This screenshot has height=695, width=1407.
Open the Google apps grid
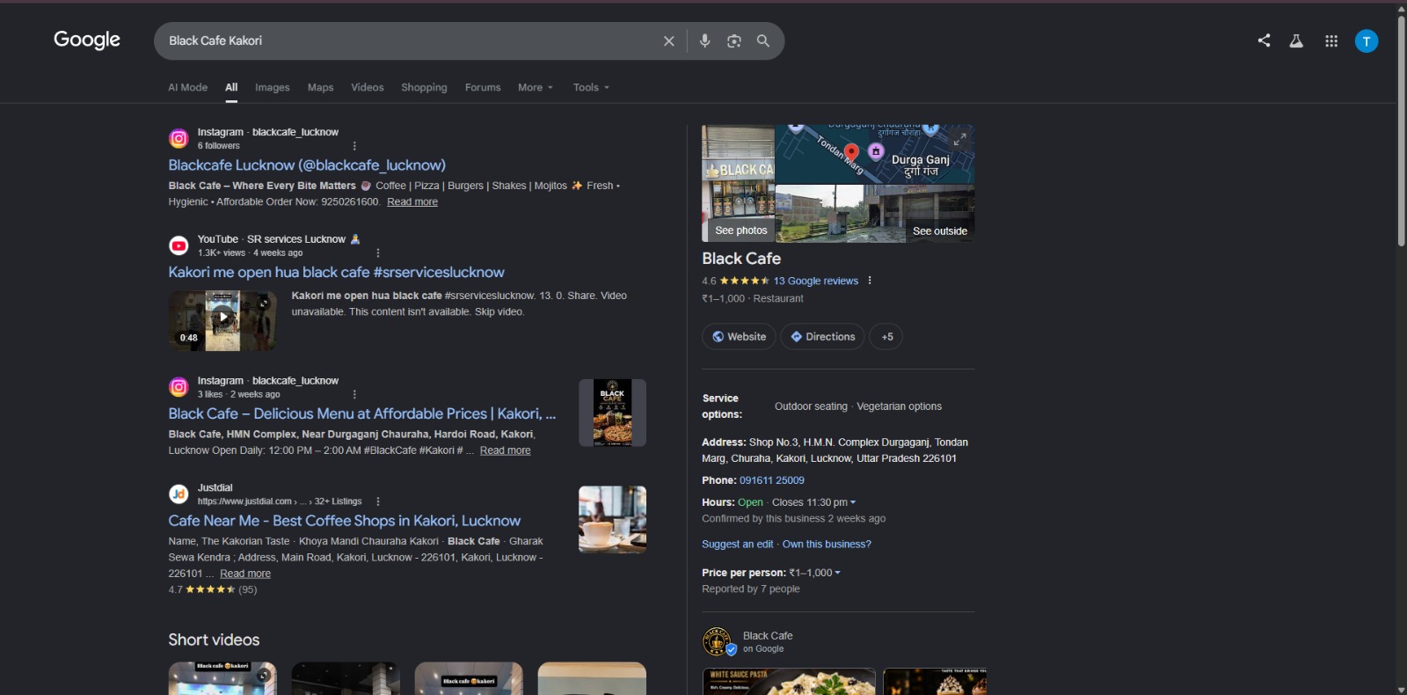pyautogui.click(x=1331, y=41)
